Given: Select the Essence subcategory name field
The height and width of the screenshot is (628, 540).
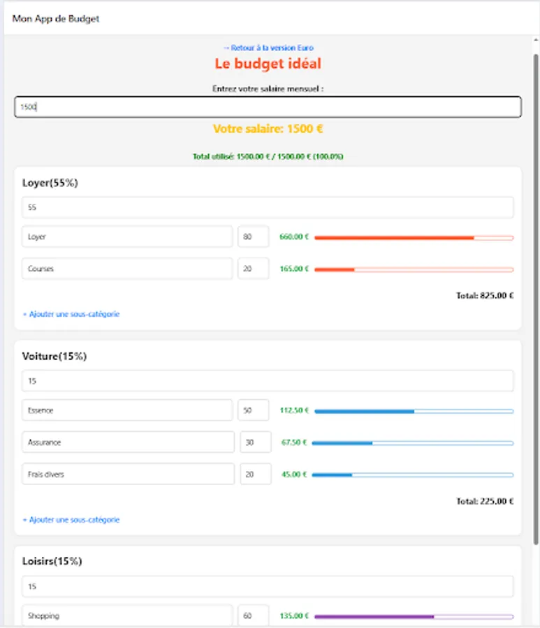Looking at the screenshot, I should pos(129,410).
